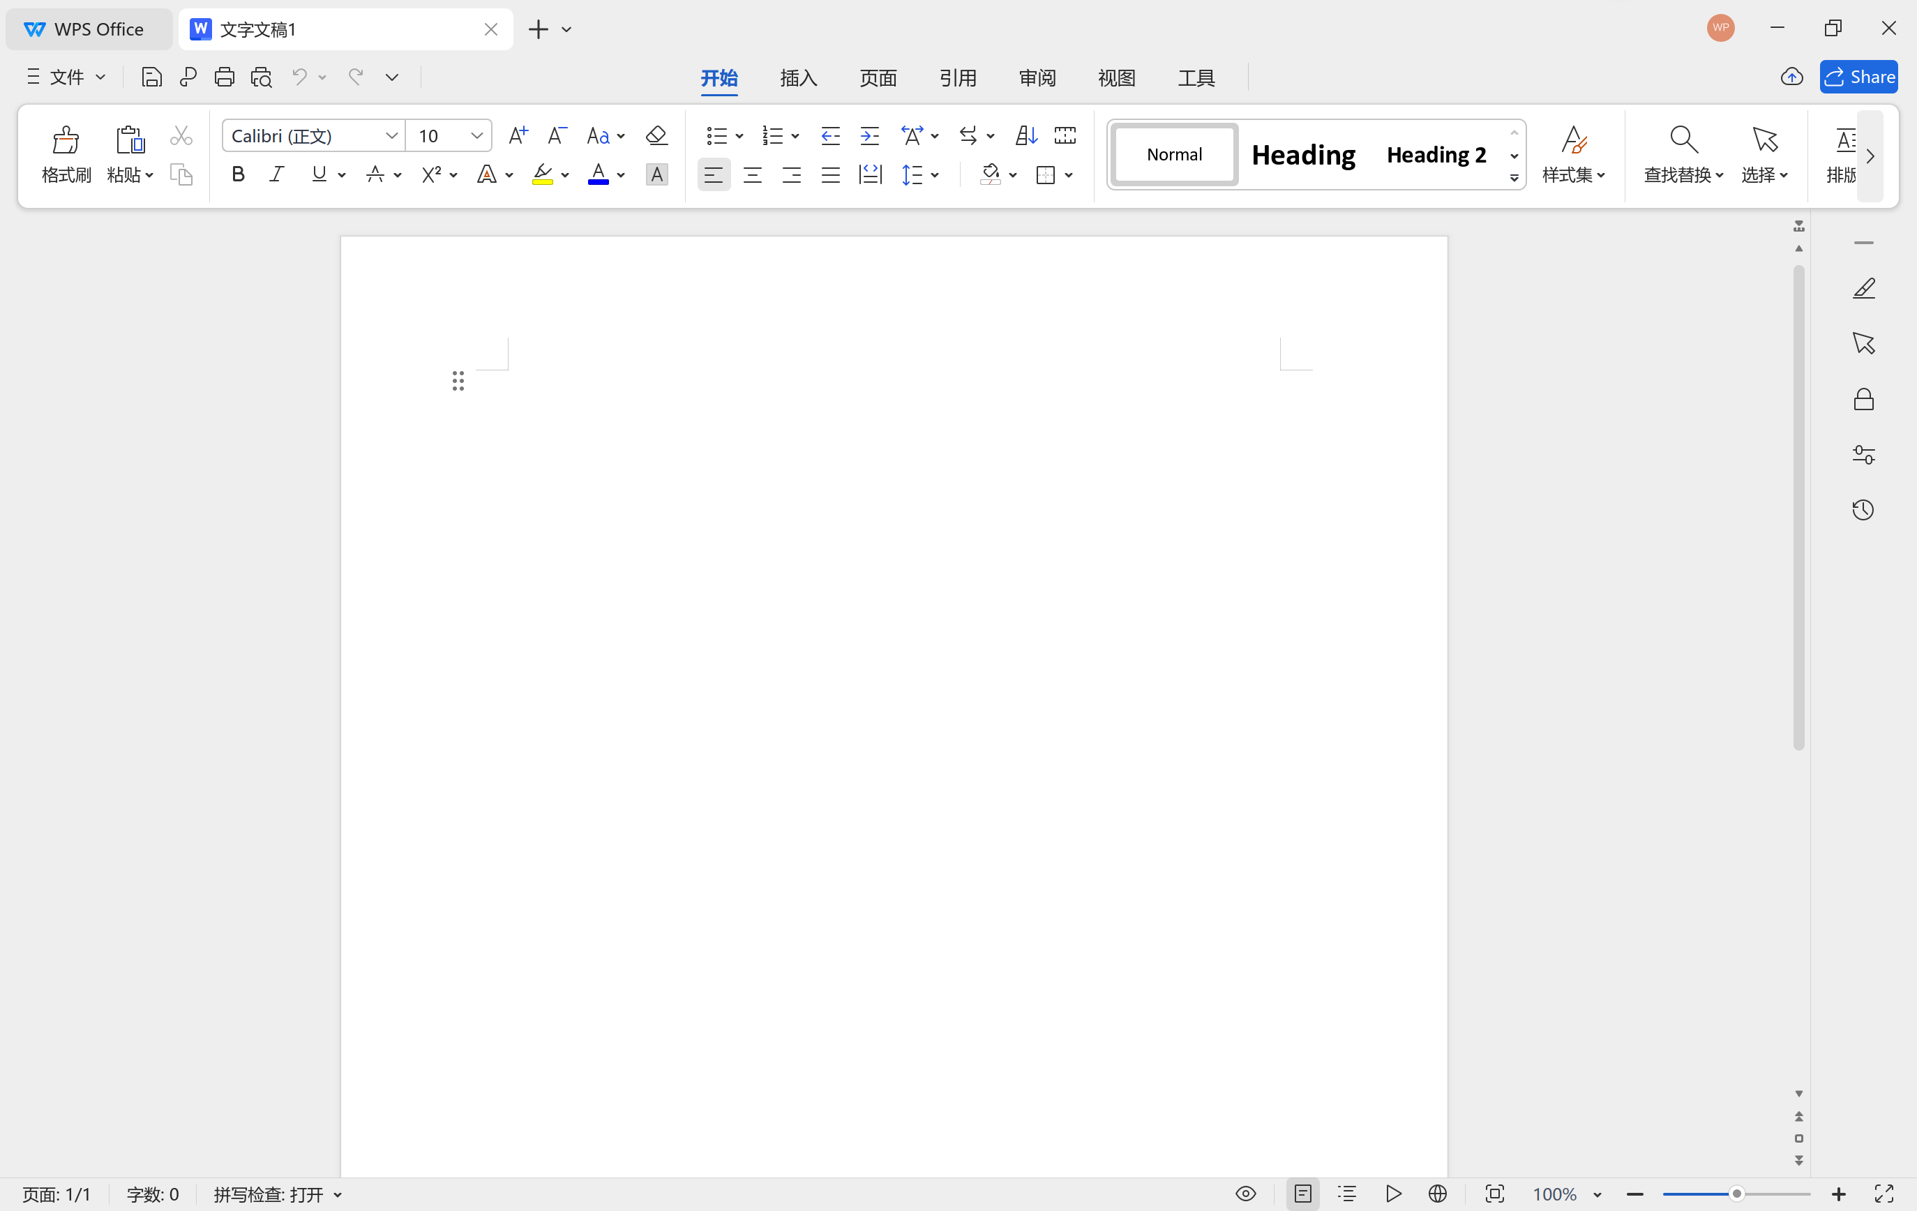The width and height of the screenshot is (1917, 1211).
Task: Click the sort text A-Z icon
Action: (x=1025, y=135)
